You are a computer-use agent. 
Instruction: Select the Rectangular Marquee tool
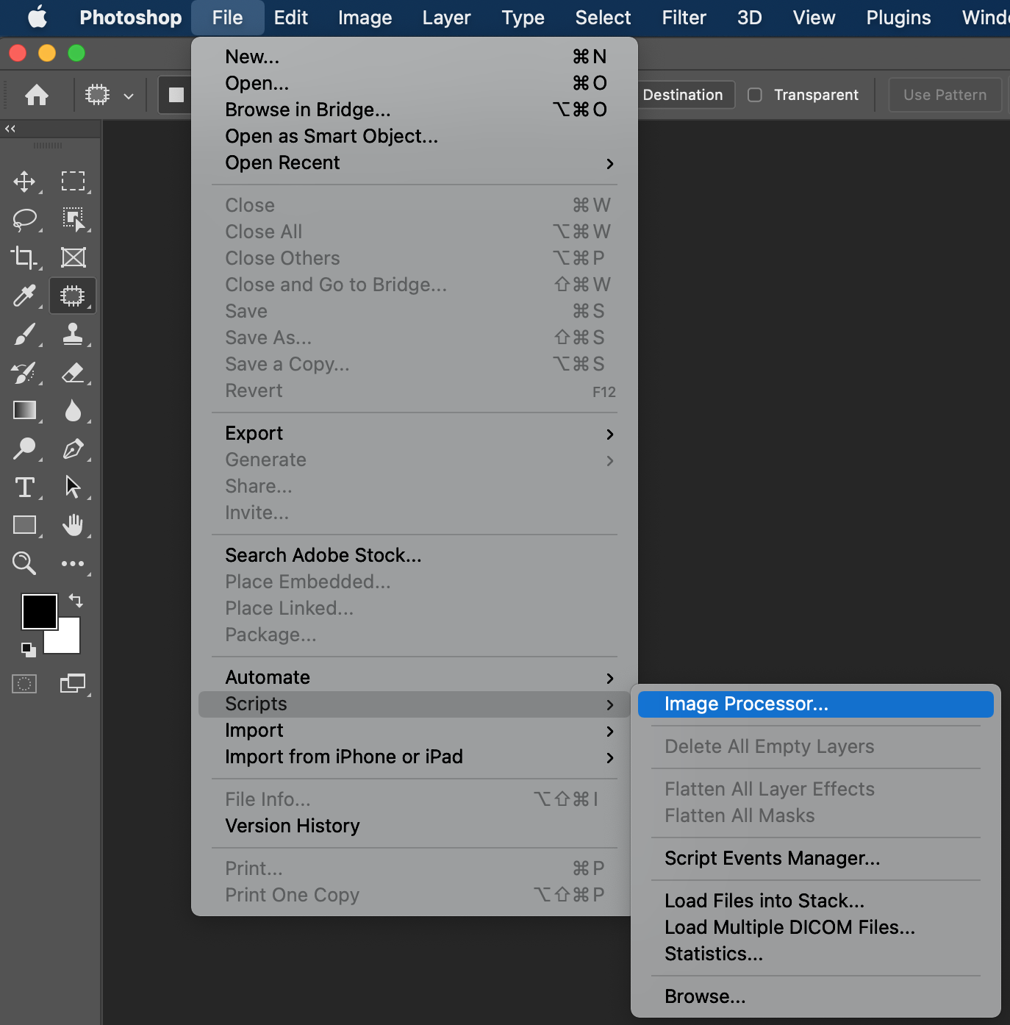(73, 181)
